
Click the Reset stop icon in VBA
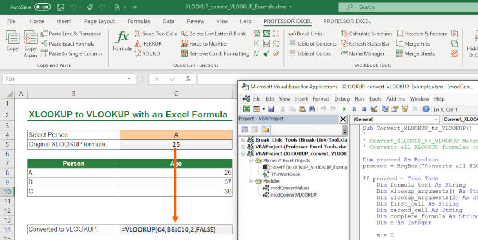pyautogui.click(x=364, y=109)
